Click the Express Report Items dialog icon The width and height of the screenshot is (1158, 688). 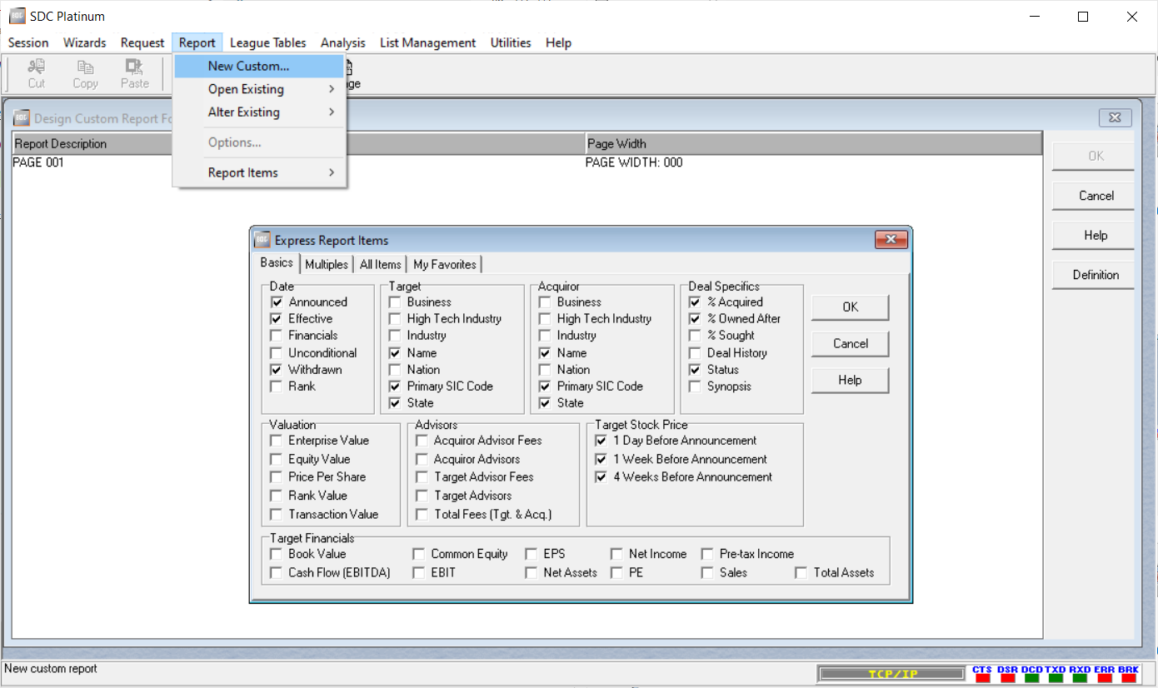[x=262, y=240]
